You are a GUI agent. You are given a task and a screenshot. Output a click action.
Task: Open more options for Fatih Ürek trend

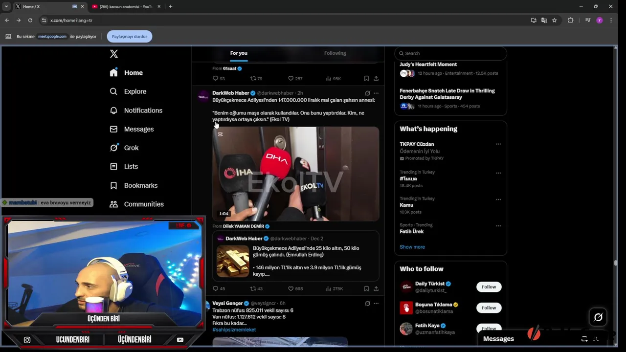(498, 226)
